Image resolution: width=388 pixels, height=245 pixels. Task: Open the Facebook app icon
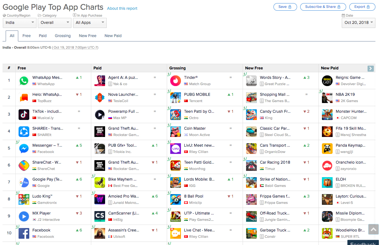click(x=24, y=233)
